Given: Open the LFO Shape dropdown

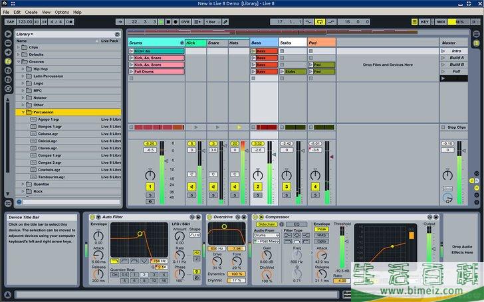Looking at the screenshot, I should 195,235.
